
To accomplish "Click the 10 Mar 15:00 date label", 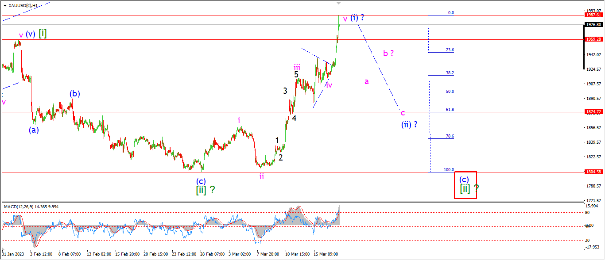I will pyautogui.click(x=298, y=254).
